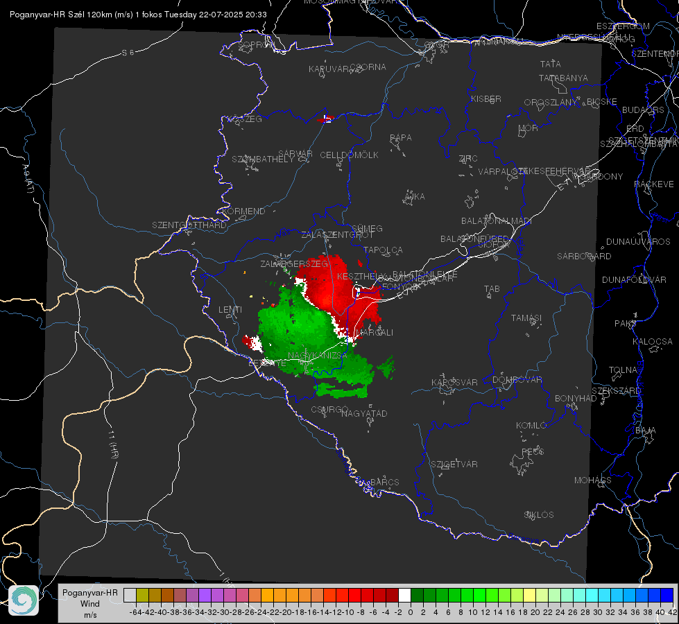Click the NAGYATAD city label

click(x=364, y=413)
